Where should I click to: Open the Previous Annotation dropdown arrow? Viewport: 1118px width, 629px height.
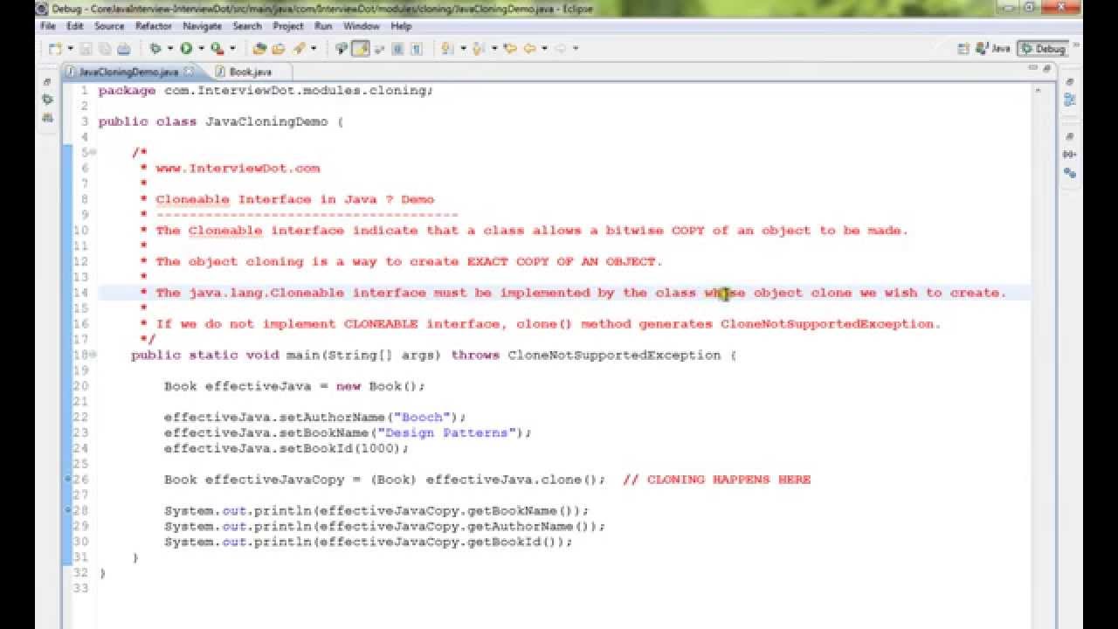[493, 49]
